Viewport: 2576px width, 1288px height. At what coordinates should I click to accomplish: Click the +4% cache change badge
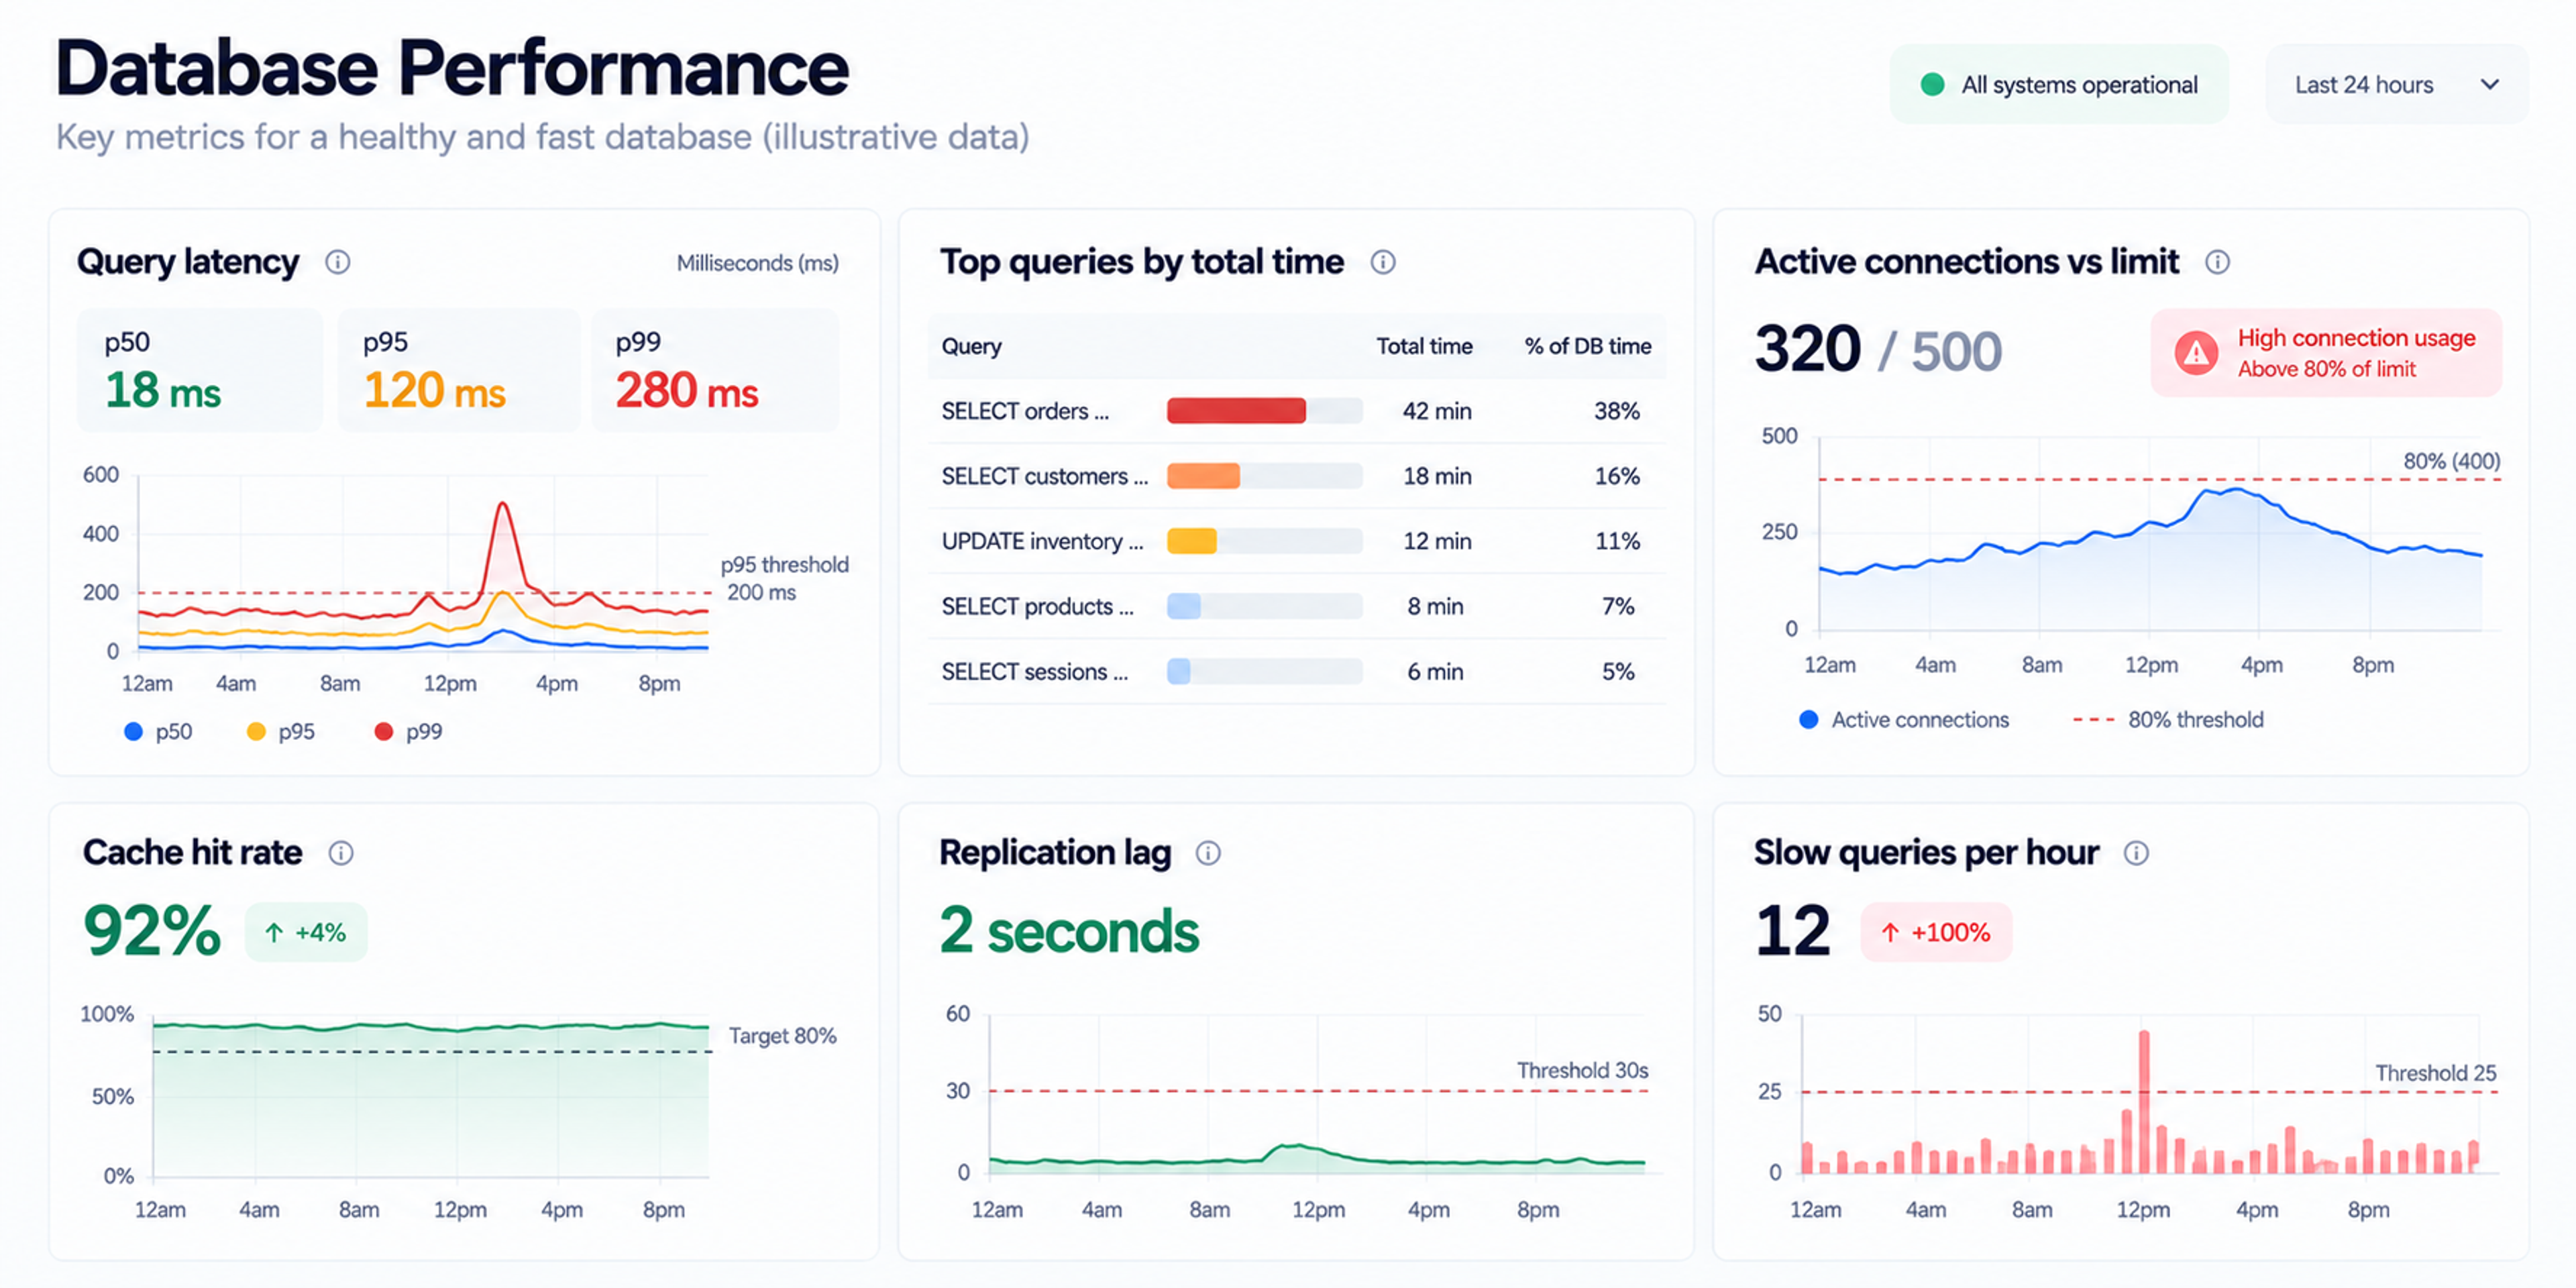306,933
